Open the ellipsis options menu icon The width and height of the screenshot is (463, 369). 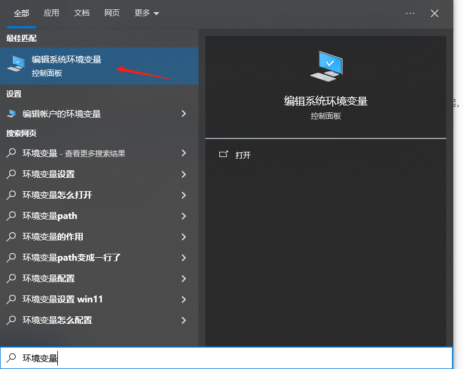[x=410, y=13]
